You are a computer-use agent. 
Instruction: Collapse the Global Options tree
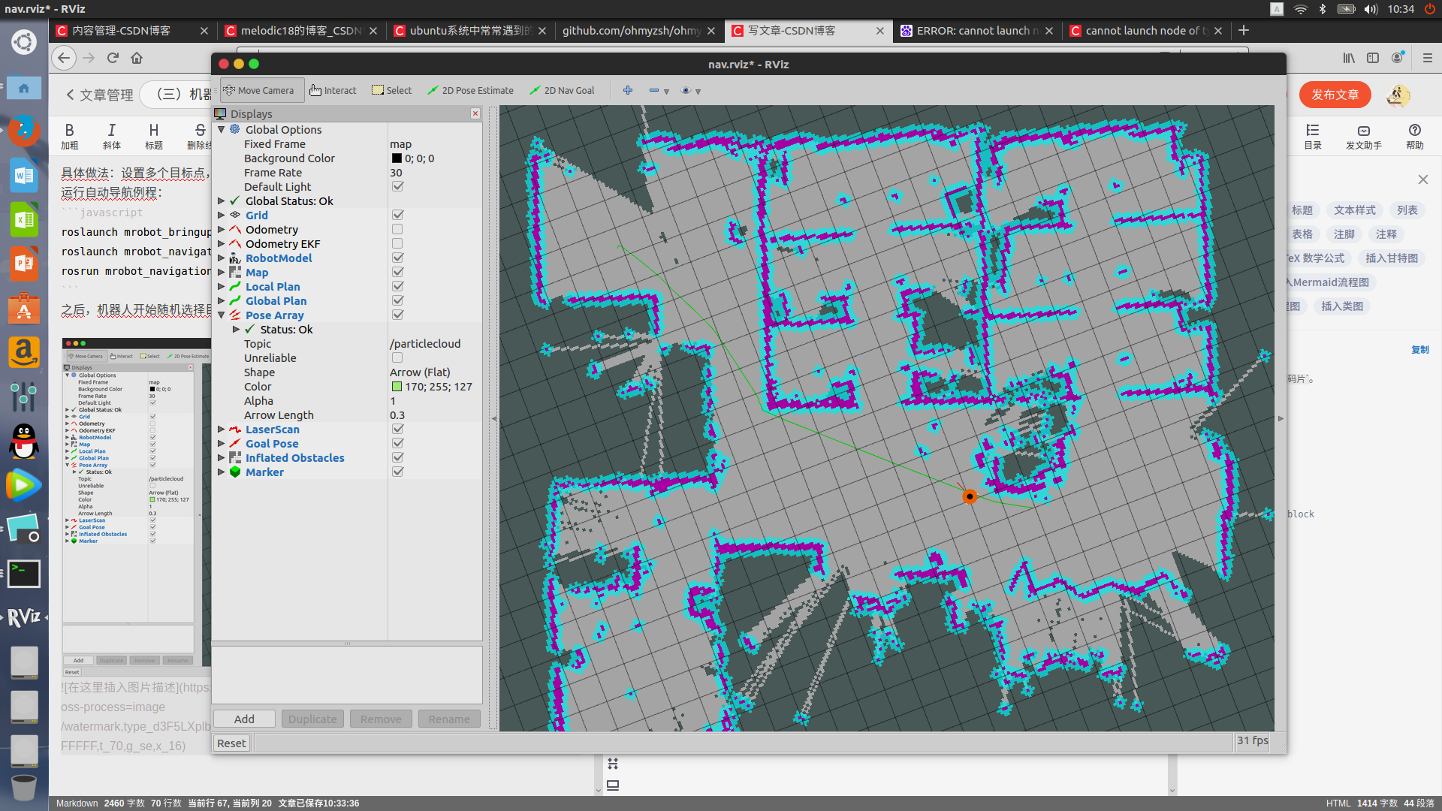(222, 129)
